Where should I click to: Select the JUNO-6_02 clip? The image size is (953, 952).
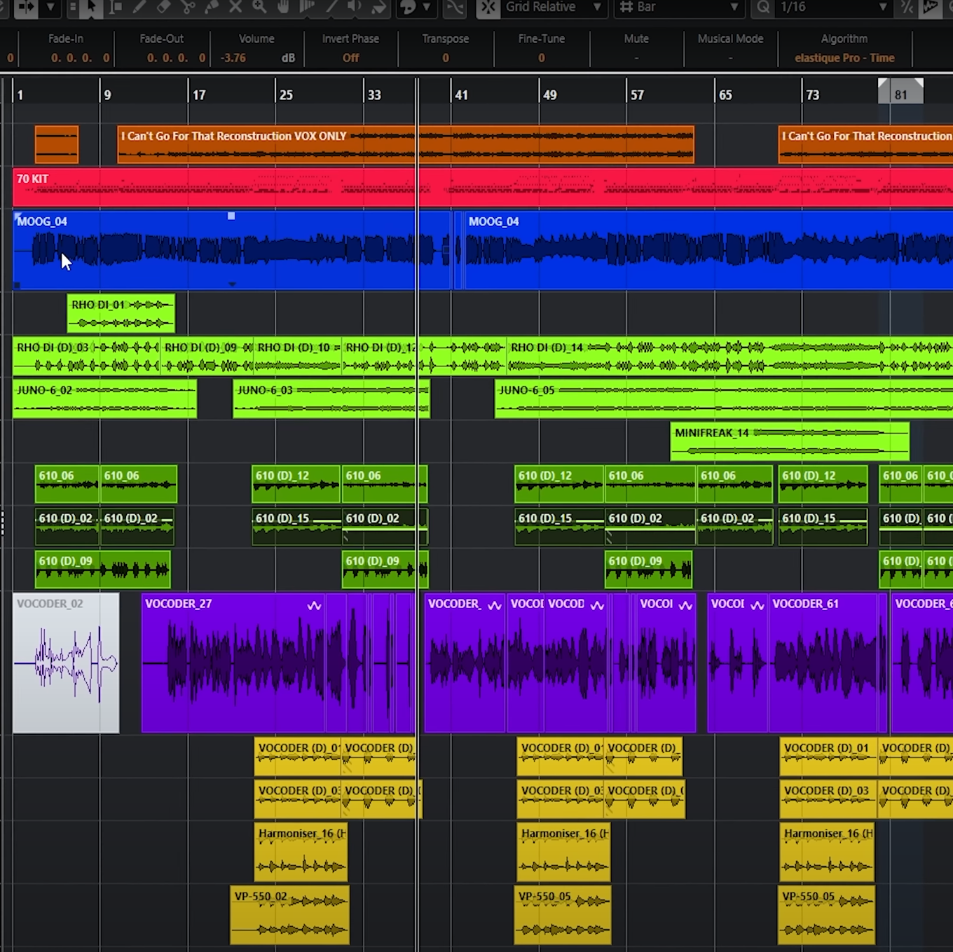pyautogui.click(x=104, y=399)
